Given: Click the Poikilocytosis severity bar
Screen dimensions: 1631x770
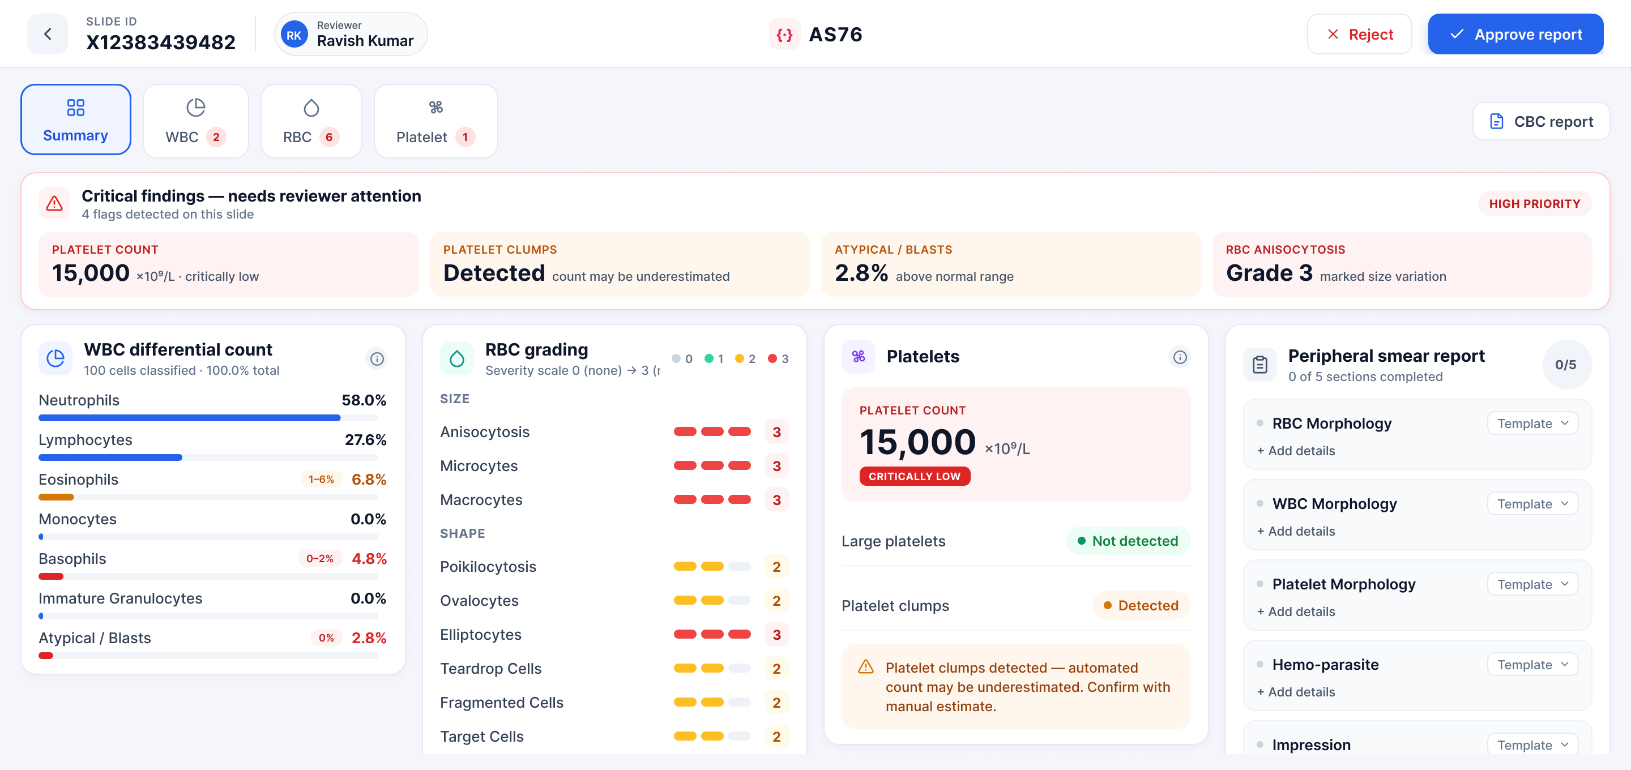Looking at the screenshot, I should coord(712,566).
